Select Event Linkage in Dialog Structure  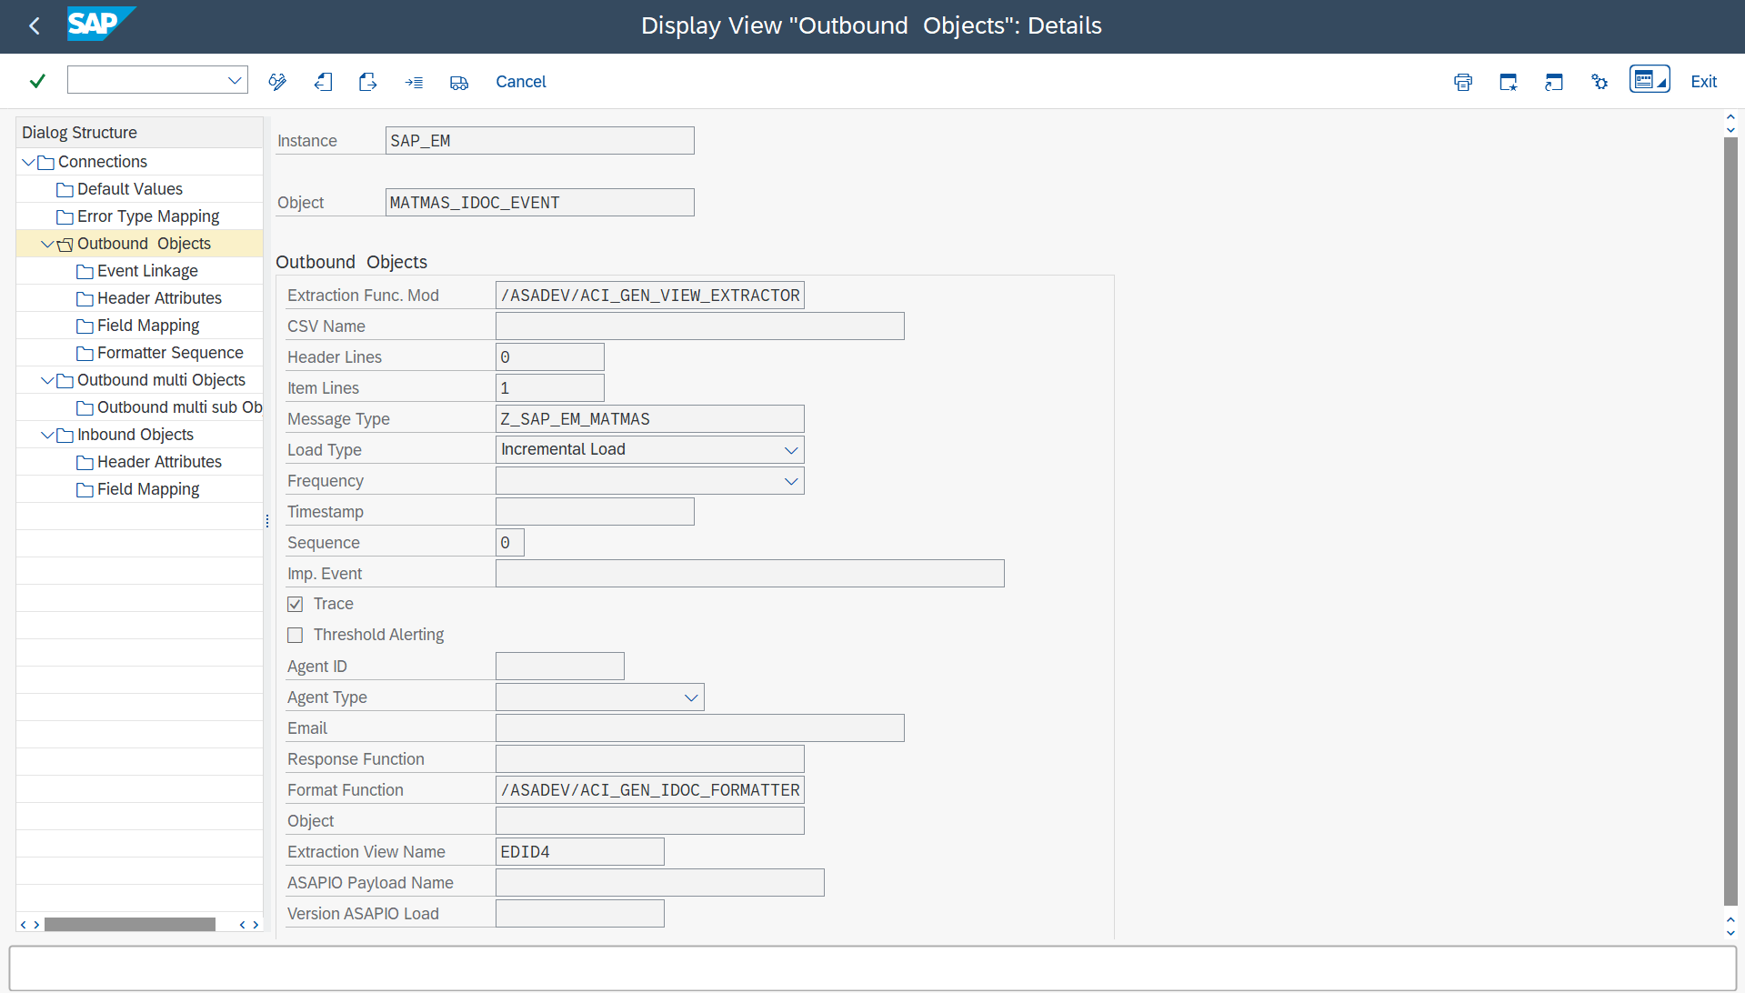[147, 271]
